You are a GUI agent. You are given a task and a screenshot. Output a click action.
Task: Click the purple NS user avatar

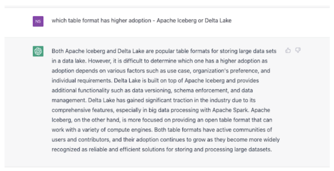(x=38, y=21)
